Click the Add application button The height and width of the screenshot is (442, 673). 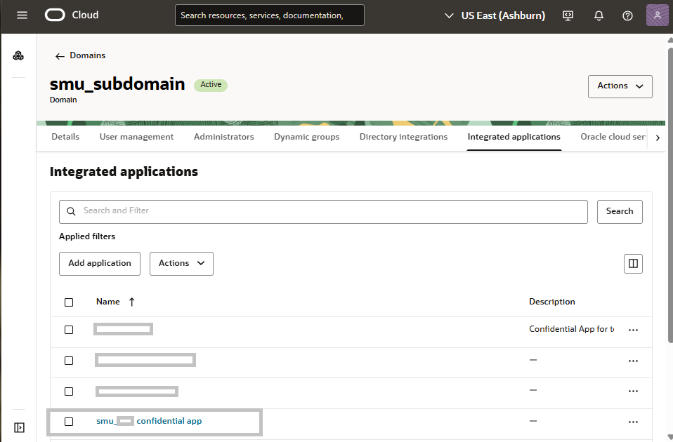[x=99, y=263]
